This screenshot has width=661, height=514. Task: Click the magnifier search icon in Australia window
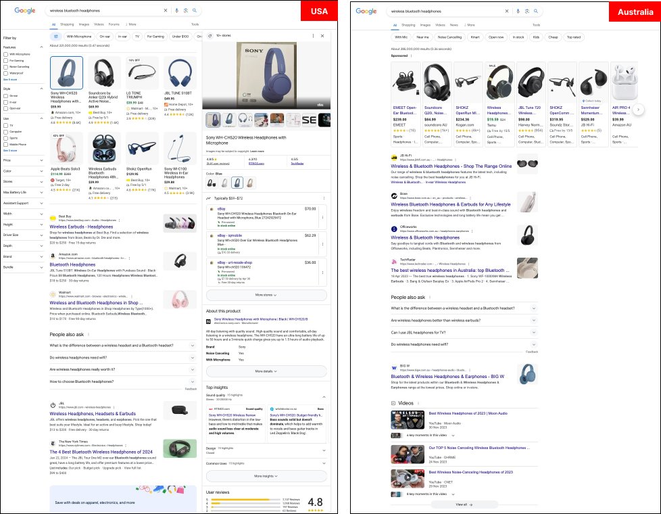point(536,11)
